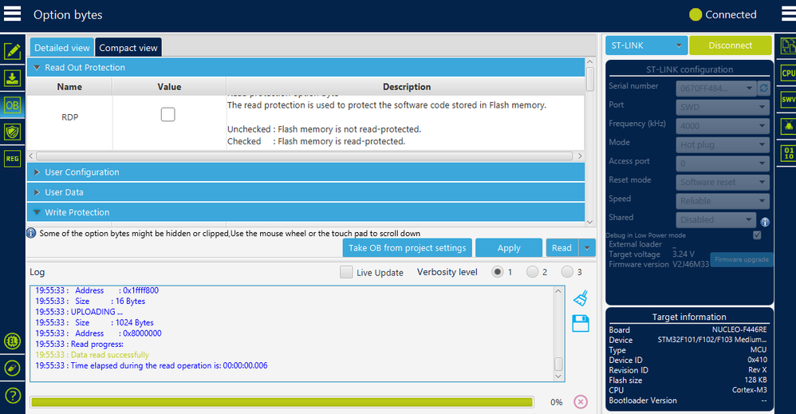796x414 pixels.
Task: Open the main hamburger menu
Action: [12, 14]
